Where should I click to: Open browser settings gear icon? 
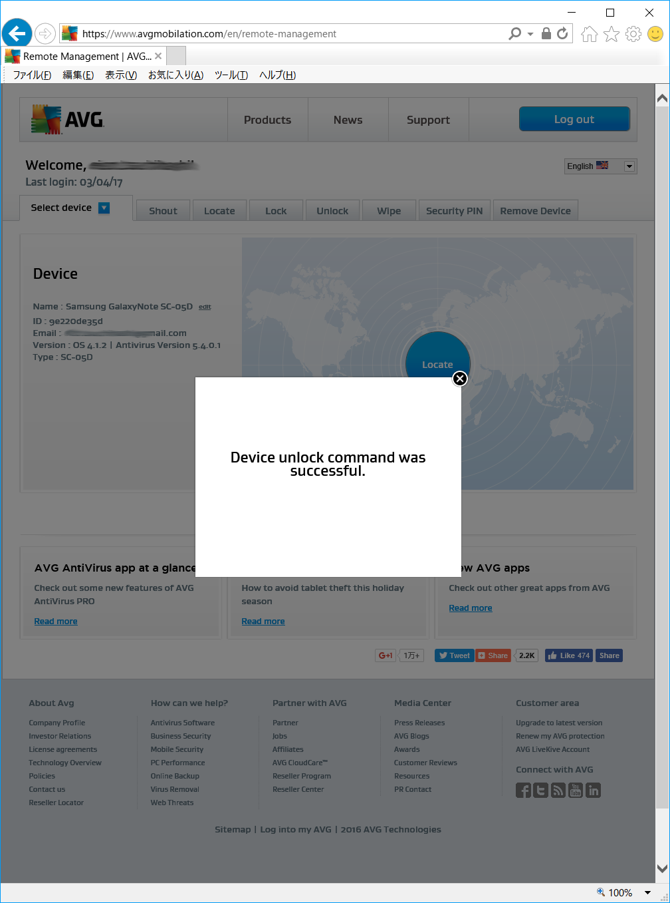pos(633,34)
